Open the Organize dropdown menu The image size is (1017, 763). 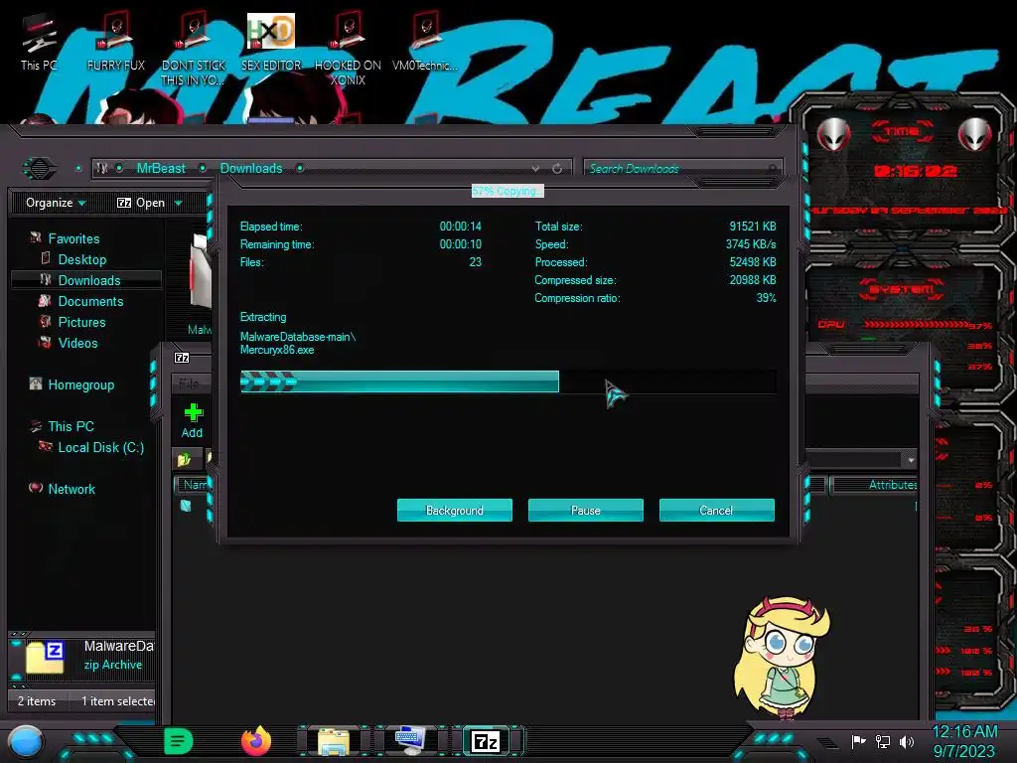coord(56,203)
